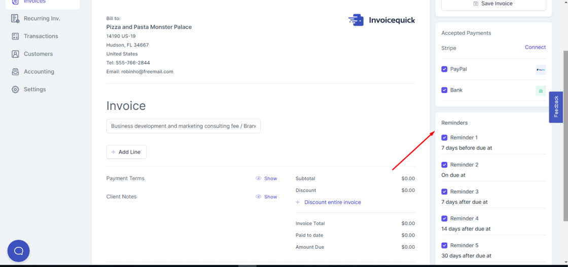Click the Invoicequick logo
The width and height of the screenshot is (568, 267).
pos(381,20)
